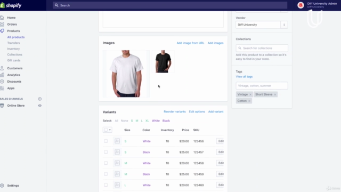Click the magnifier icon in collections search

pos(240,48)
